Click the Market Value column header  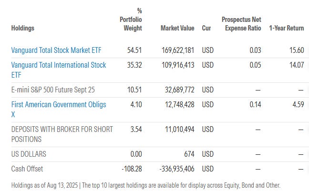tap(177, 28)
